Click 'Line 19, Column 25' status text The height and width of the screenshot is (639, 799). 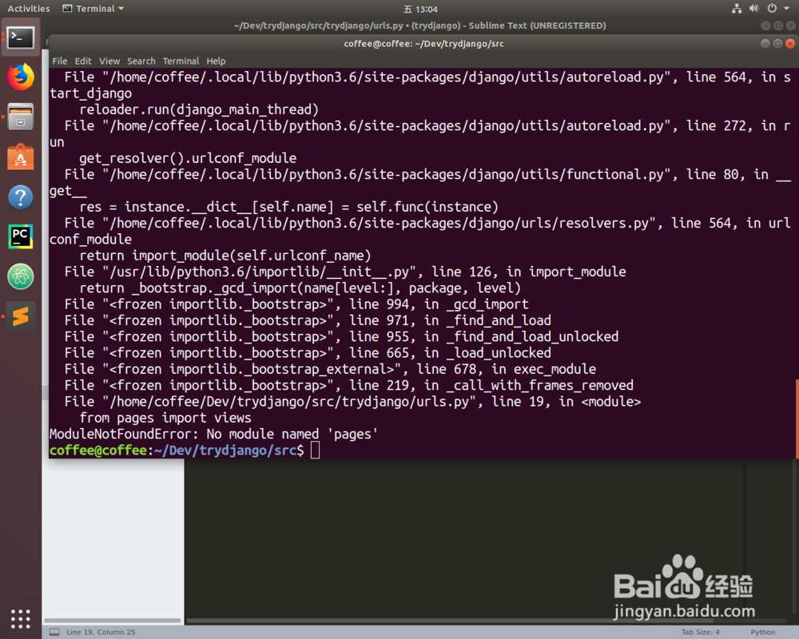point(101,632)
